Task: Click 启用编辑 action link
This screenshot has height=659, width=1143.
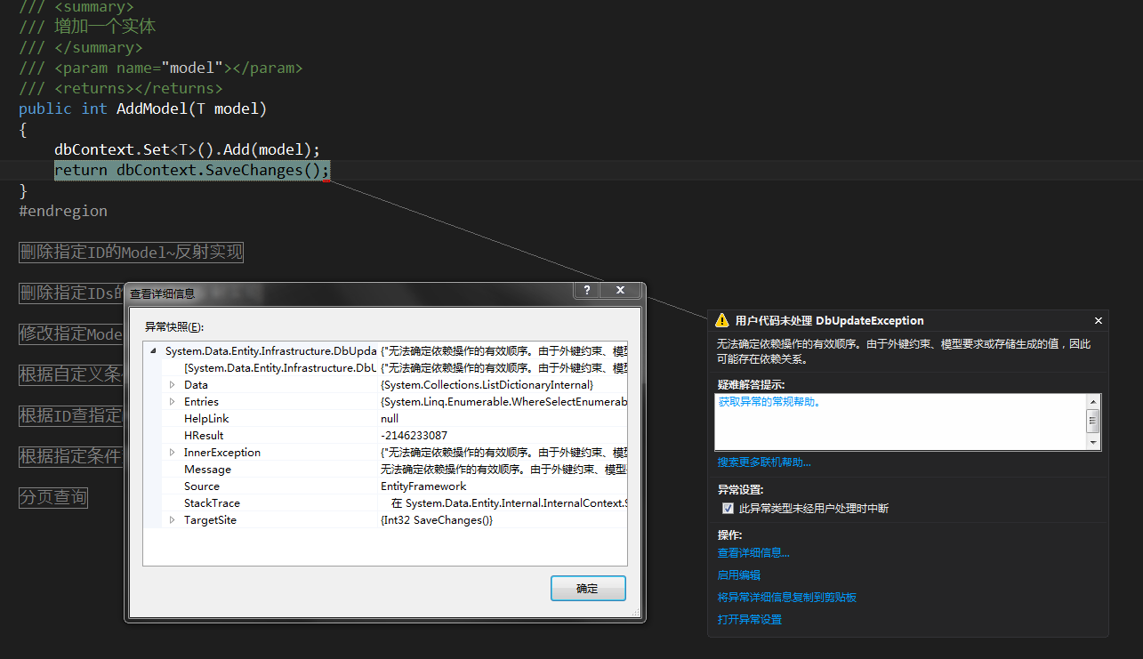Action: pos(739,575)
